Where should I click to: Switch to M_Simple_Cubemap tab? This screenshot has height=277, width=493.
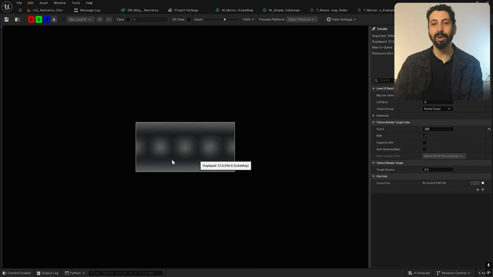pyautogui.click(x=281, y=10)
